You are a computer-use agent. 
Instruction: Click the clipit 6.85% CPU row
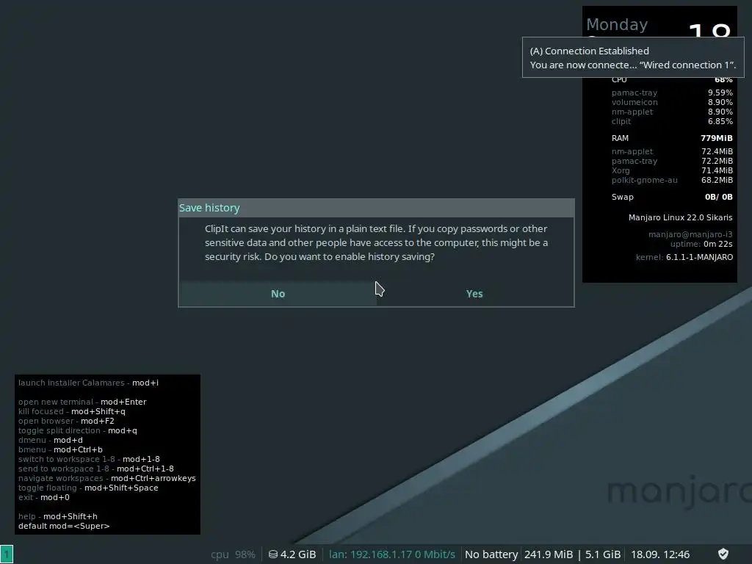[x=672, y=121]
